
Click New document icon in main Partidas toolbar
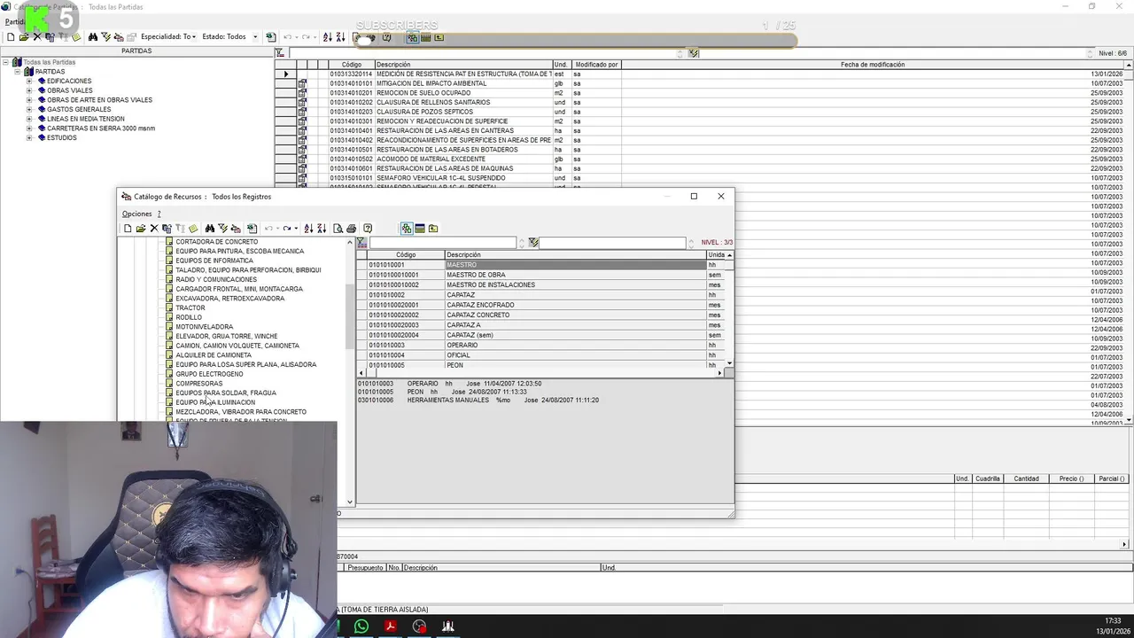click(x=11, y=37)
